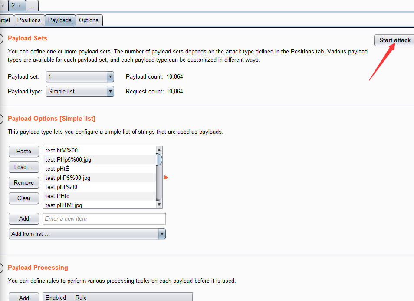Clear the payload list with Clear button
Viewport: 414px width, 301px height.
(x=24, y=198)
